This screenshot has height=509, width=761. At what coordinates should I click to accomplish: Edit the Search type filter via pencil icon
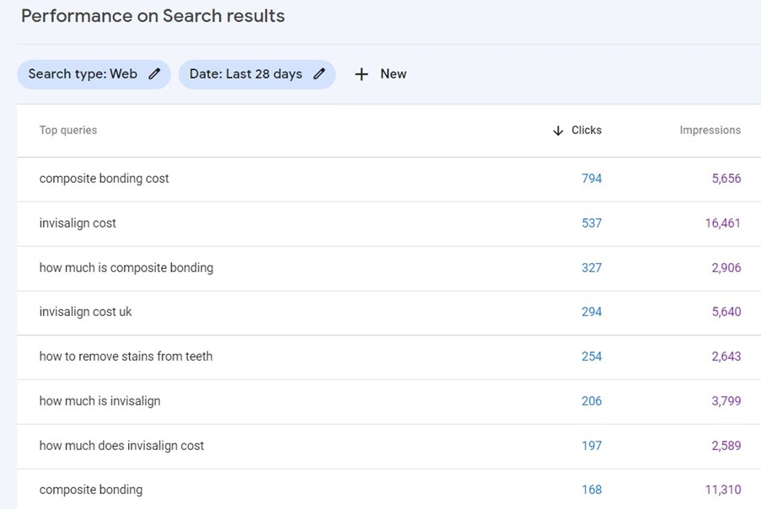[153, 73]
